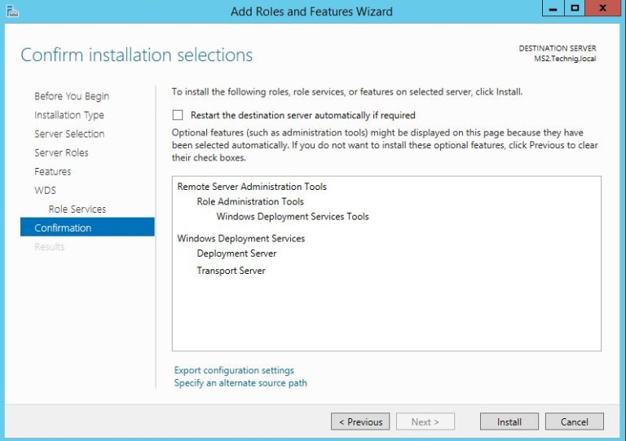
Task: Go back with the Previous button
Action: pyautogui.click(x=360, y=421)
